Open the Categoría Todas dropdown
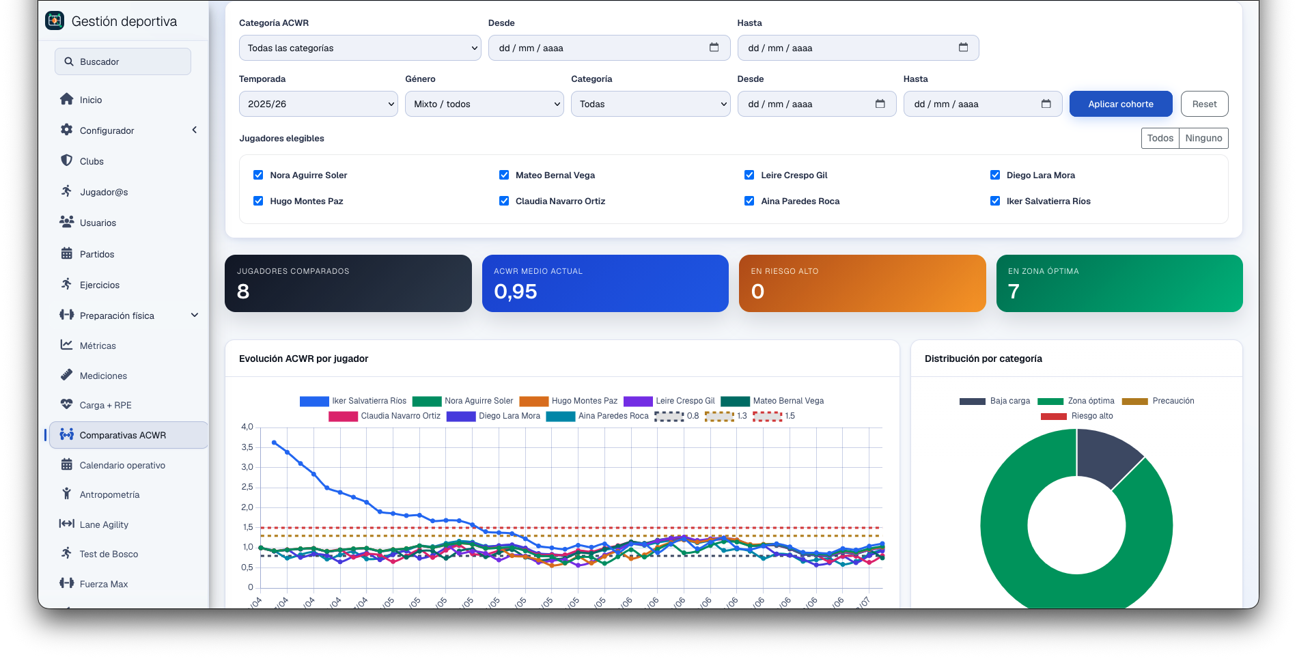 [650, 104]
